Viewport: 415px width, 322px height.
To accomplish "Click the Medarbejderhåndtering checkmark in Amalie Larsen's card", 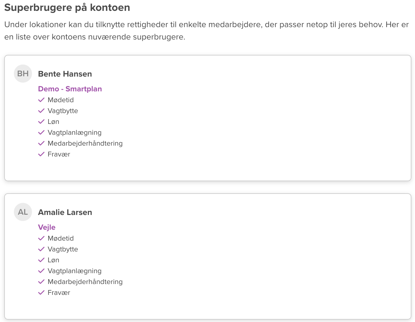I will (41, 282).
